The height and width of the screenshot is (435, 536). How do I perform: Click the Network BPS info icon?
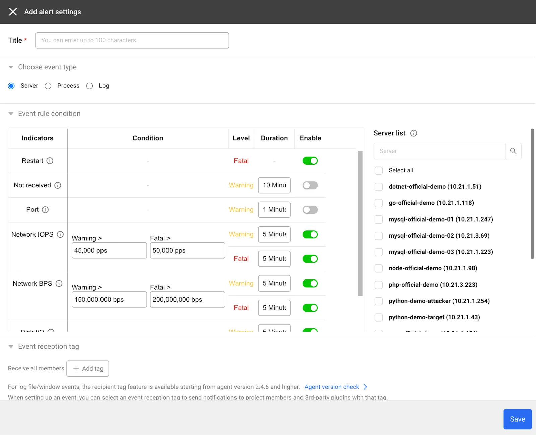[x=59, y=284]
